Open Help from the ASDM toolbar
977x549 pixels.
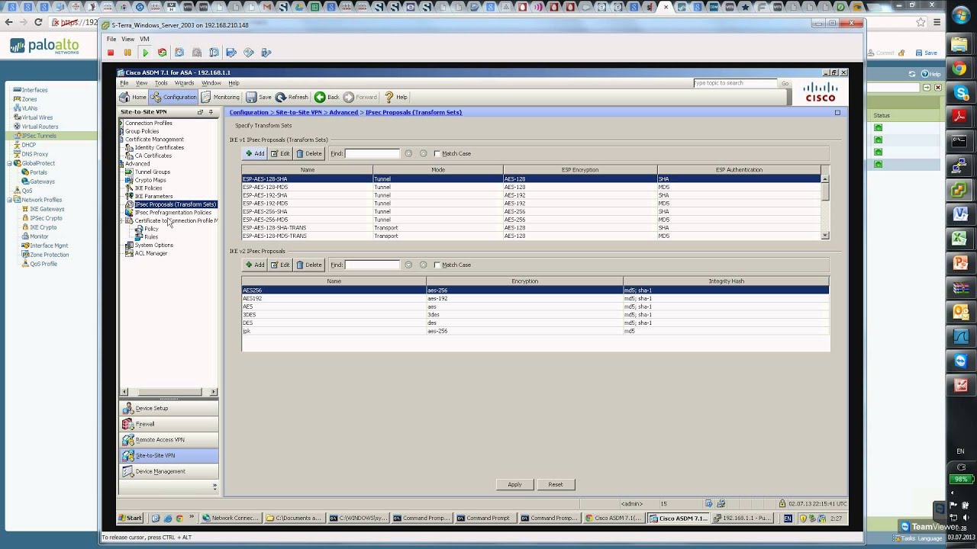(395, 97)
